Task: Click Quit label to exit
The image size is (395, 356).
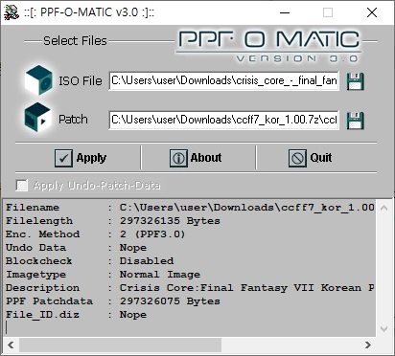Action: pyautogui.click(x=321, y=158)
